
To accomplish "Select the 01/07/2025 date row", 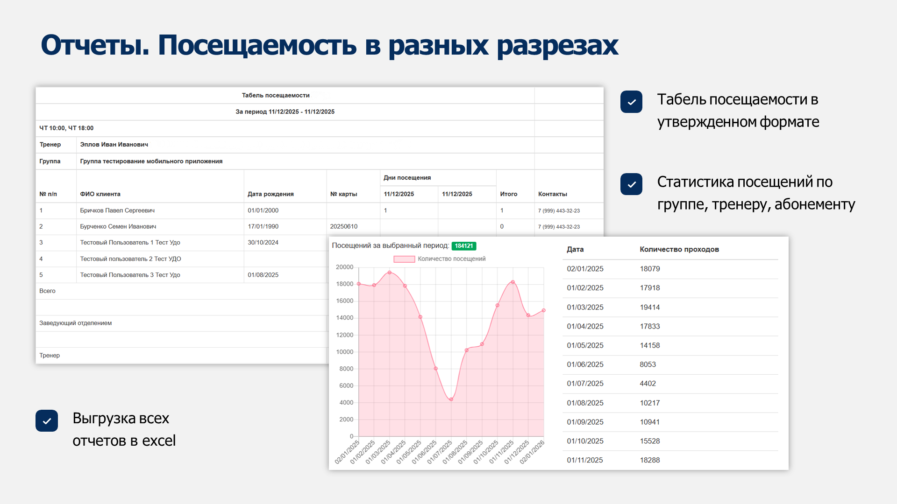I will tap(670, 384).
